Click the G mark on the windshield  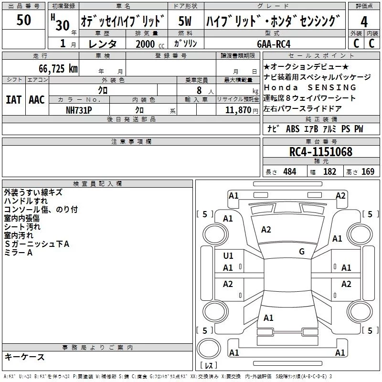[x=301, y=252]
